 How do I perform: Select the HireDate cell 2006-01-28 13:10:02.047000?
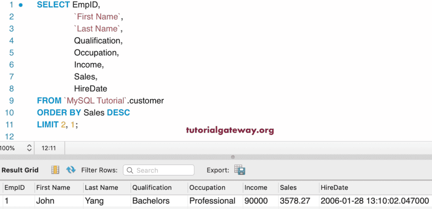(375, 201)
